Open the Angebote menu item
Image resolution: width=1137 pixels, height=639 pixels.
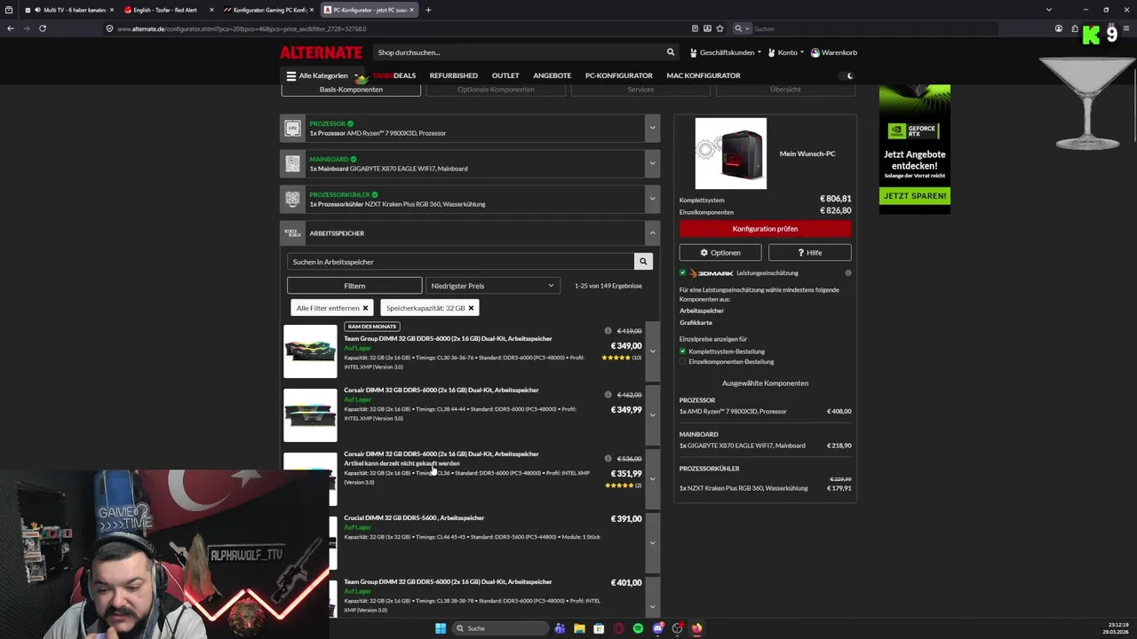tap(552, 75)
